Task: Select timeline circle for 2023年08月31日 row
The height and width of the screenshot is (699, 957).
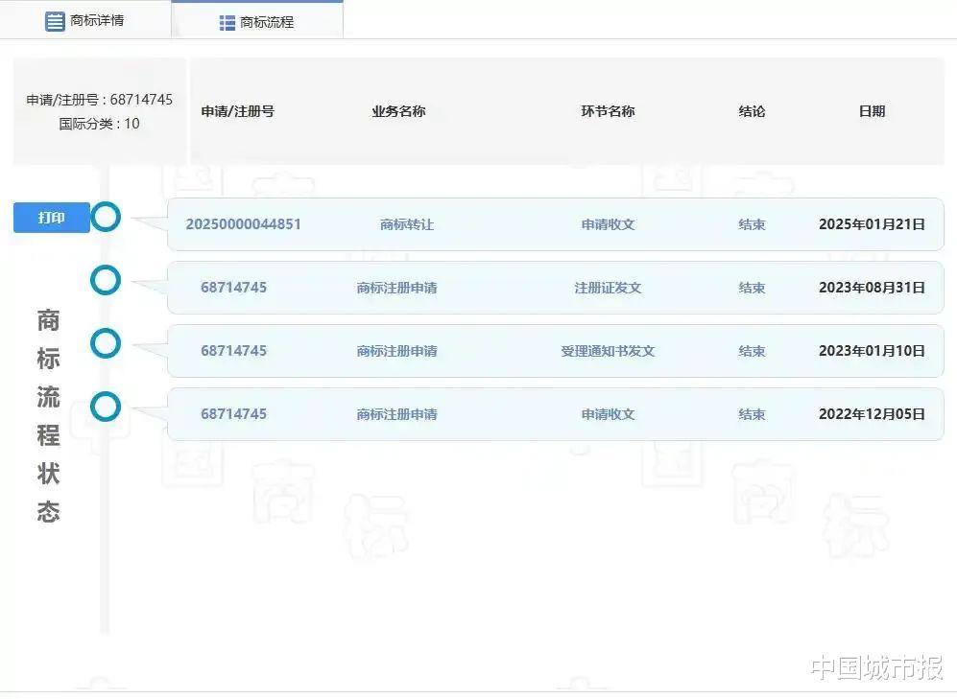Action: 106,280
